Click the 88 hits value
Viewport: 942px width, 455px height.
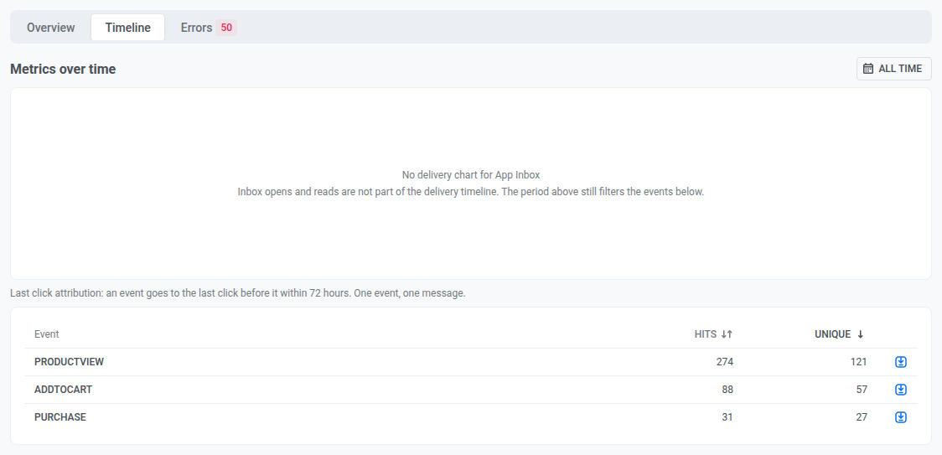pos(727,390)
